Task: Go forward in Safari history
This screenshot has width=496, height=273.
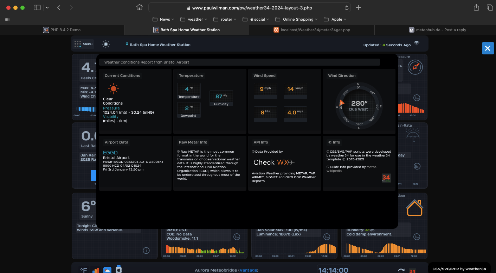Action: pos(71,8)
